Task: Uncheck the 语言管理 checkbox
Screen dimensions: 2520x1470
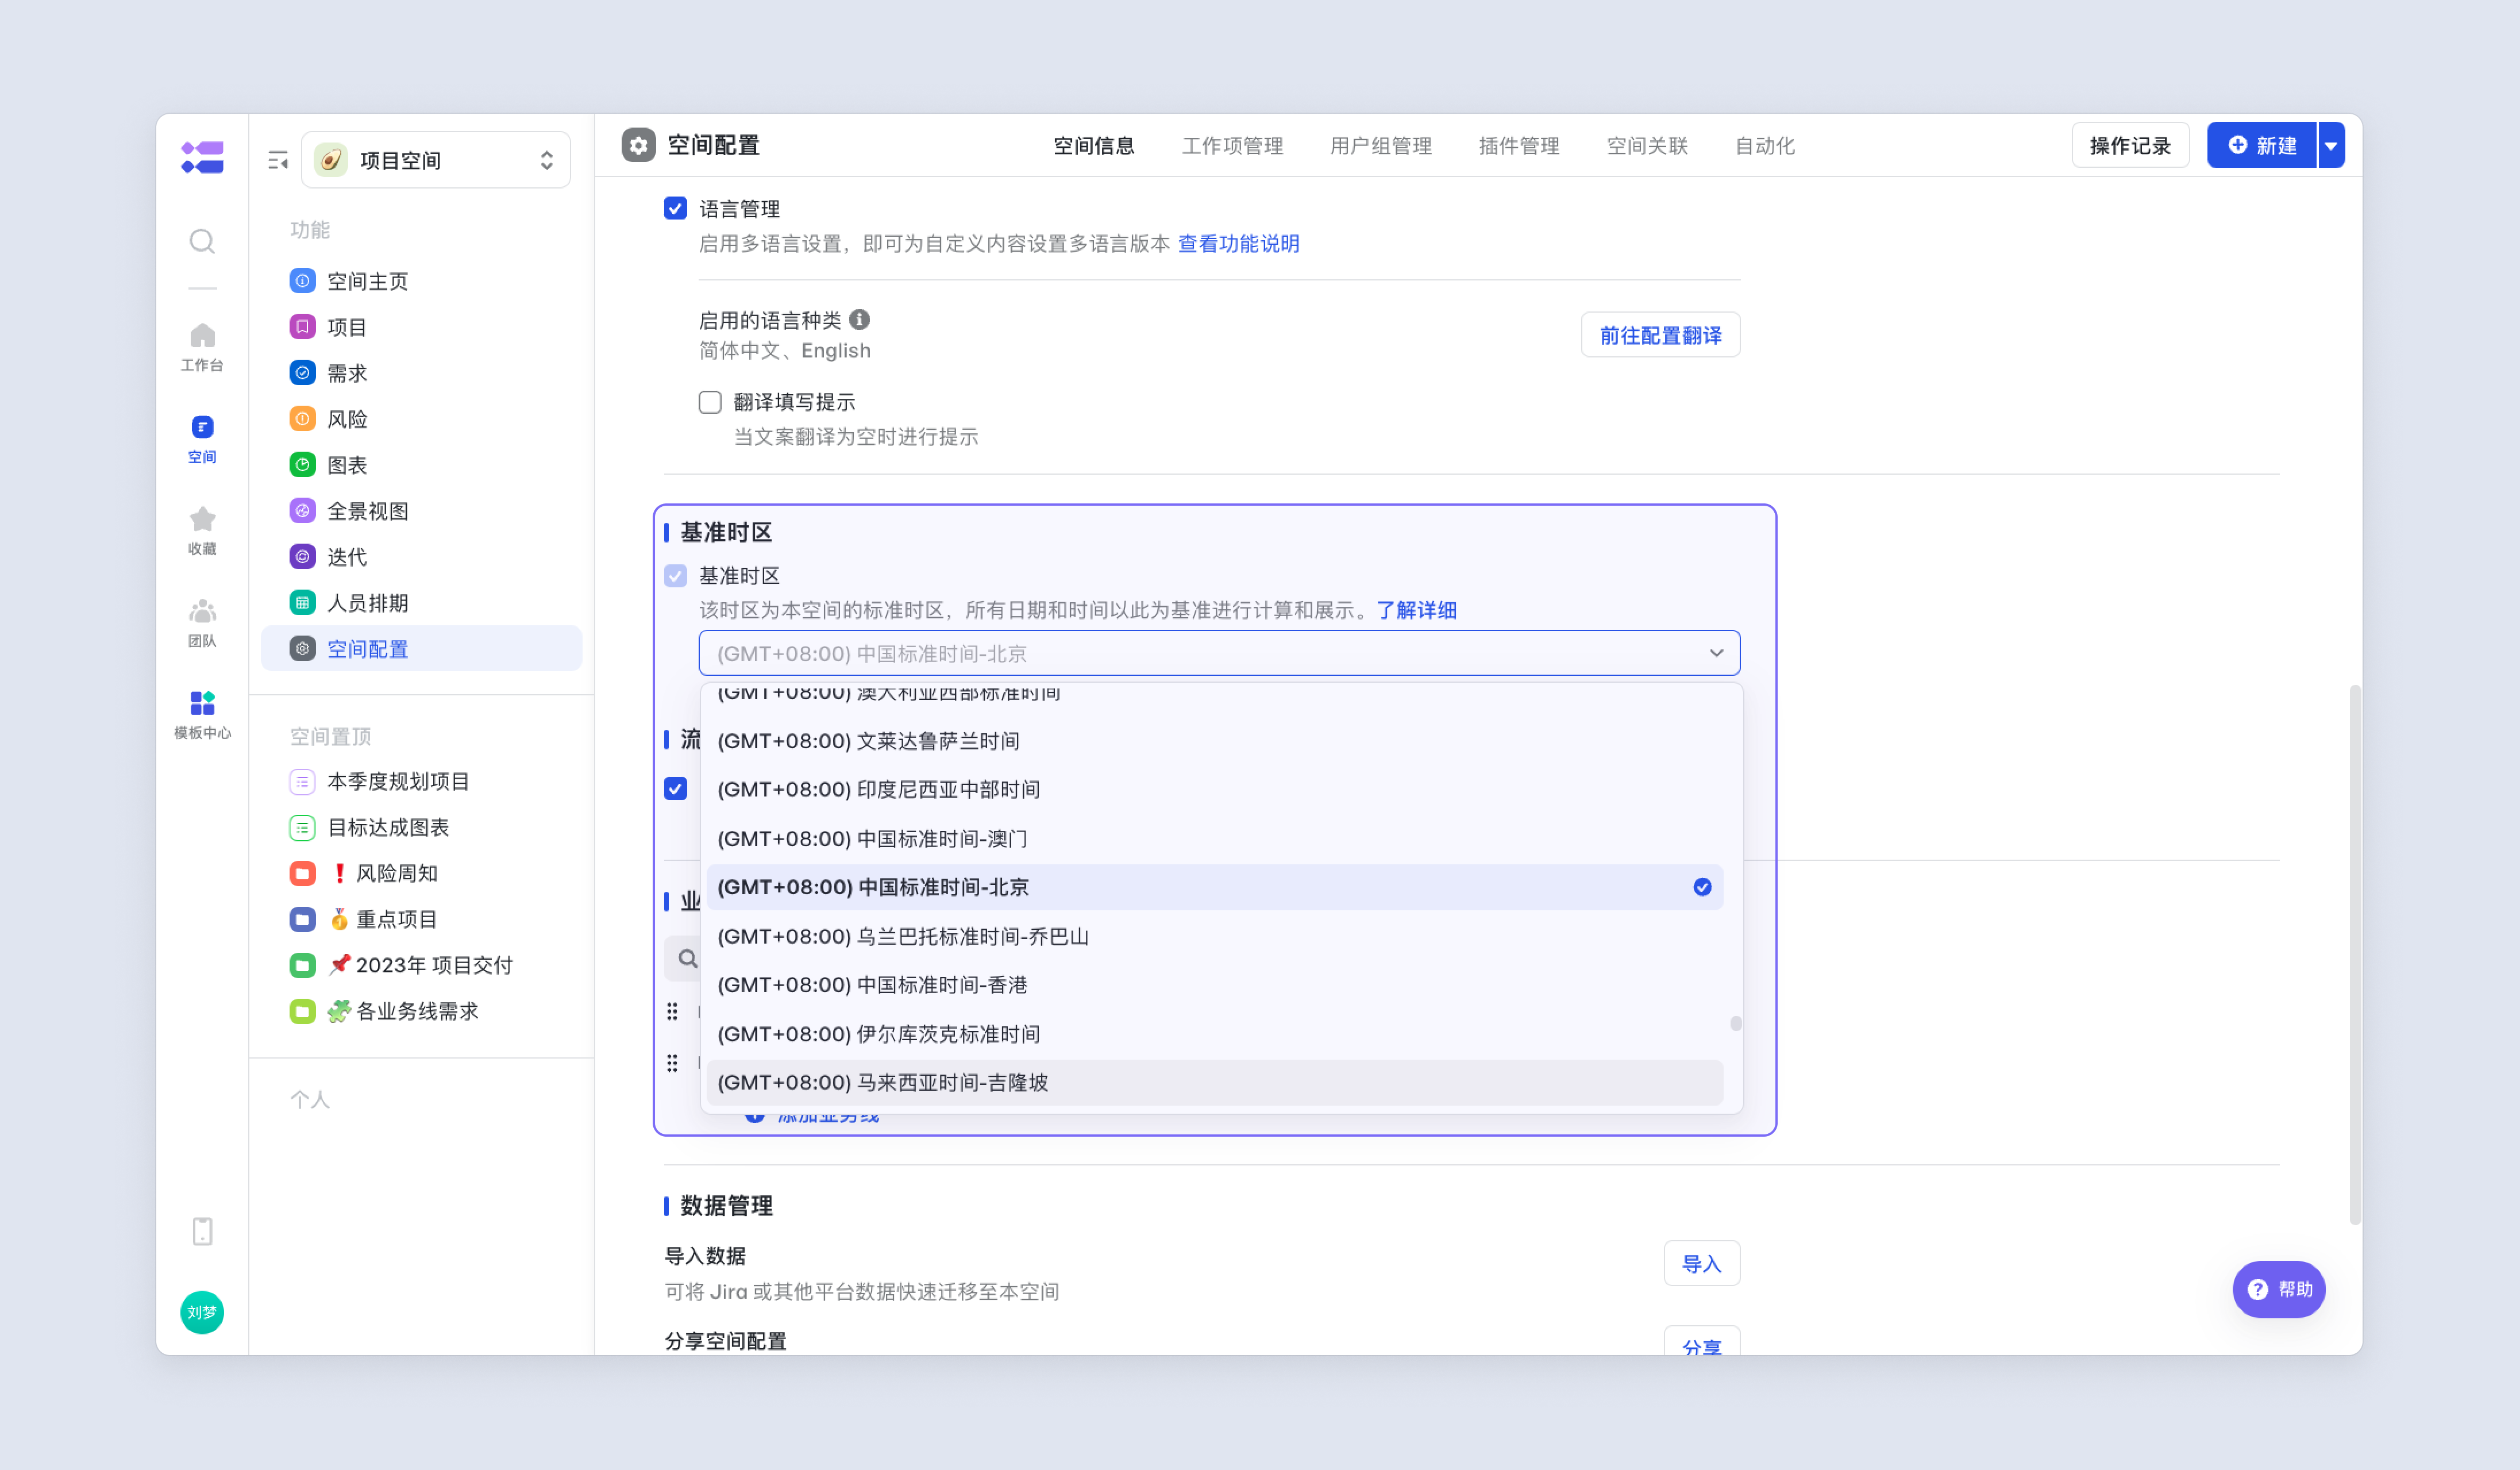Action: (675, 208)
